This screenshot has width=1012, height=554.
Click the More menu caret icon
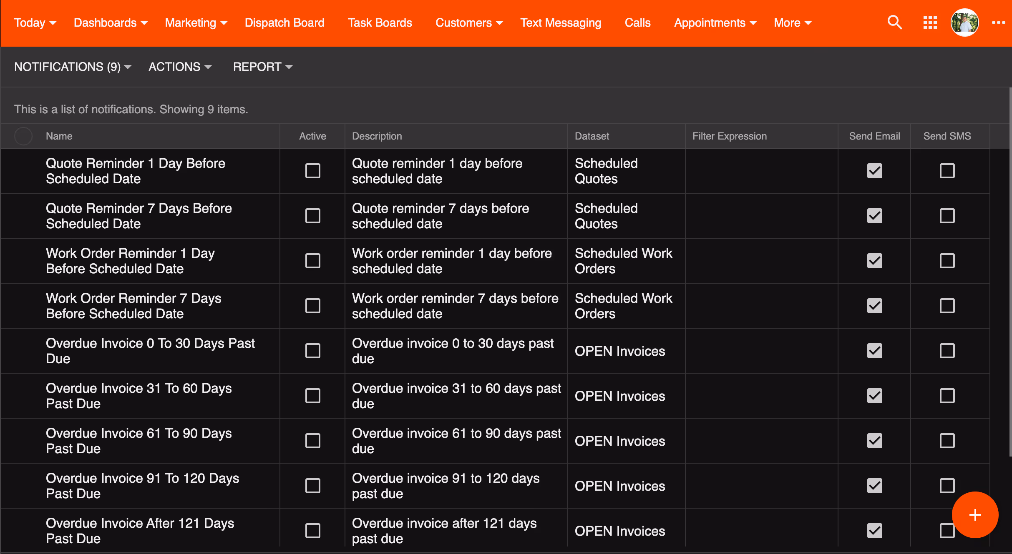[x=808, y=23]
